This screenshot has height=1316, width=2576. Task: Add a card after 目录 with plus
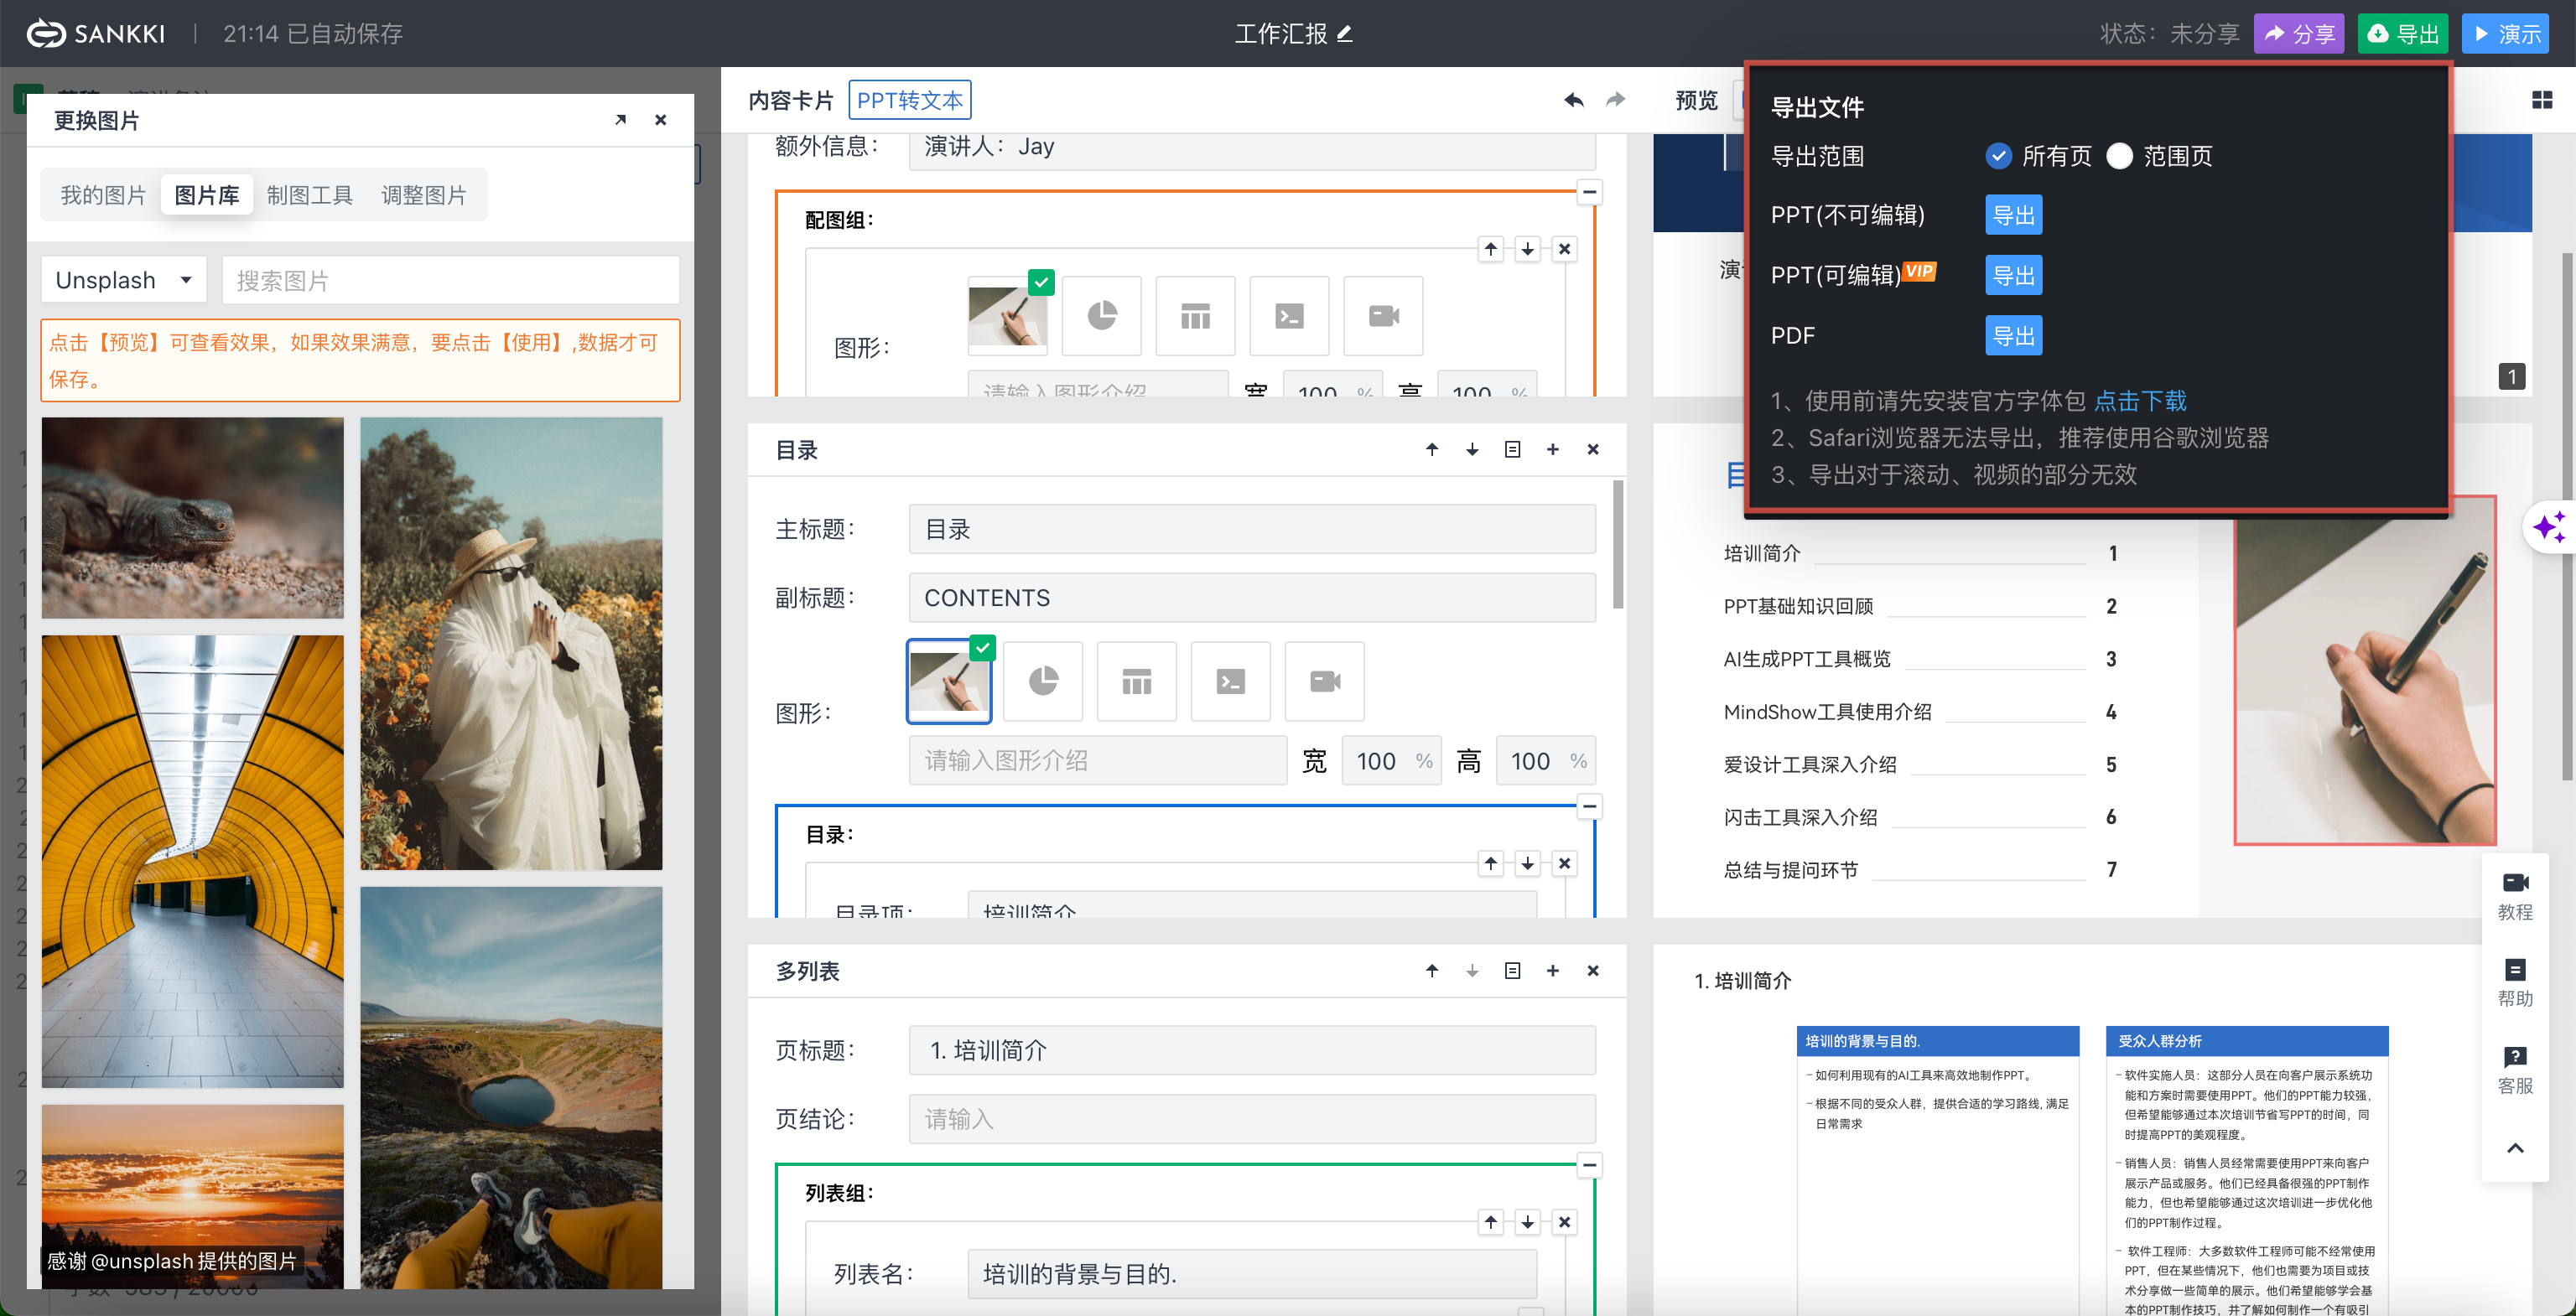[1552, 449]
